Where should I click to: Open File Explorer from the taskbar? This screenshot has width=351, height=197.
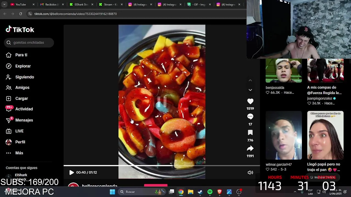coord(191,192)
